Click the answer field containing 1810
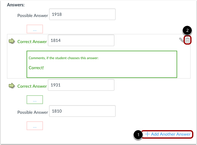This screenshot has height=145, width=197. (x=82, y=111)
